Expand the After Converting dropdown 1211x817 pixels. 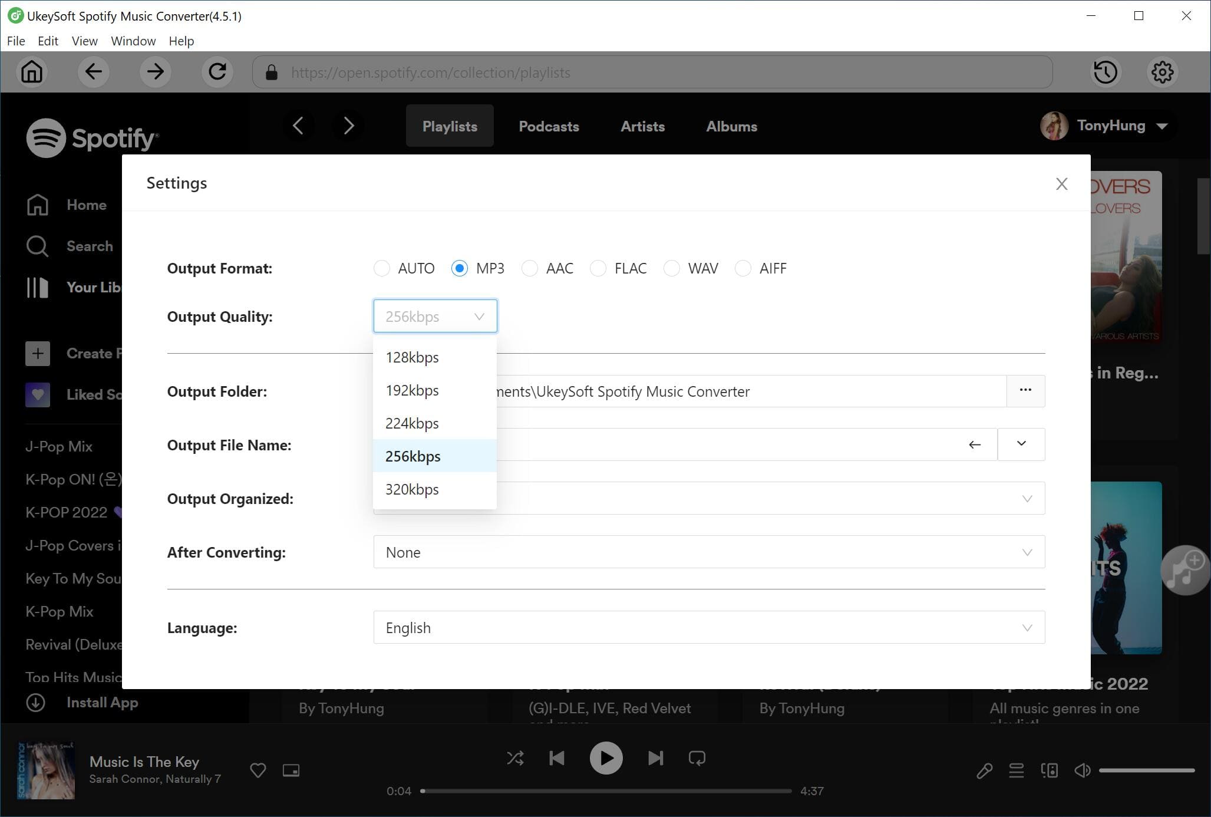coord(1027,552)
